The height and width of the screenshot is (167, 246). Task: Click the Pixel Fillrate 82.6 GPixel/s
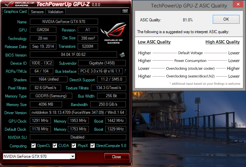(x=45, y=88)
